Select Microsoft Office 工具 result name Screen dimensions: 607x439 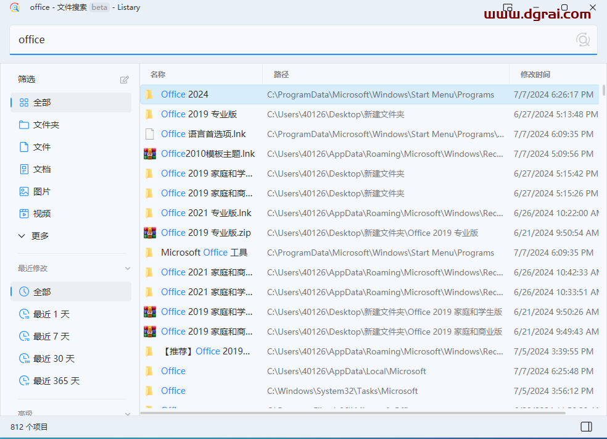(x=204, y=253)
